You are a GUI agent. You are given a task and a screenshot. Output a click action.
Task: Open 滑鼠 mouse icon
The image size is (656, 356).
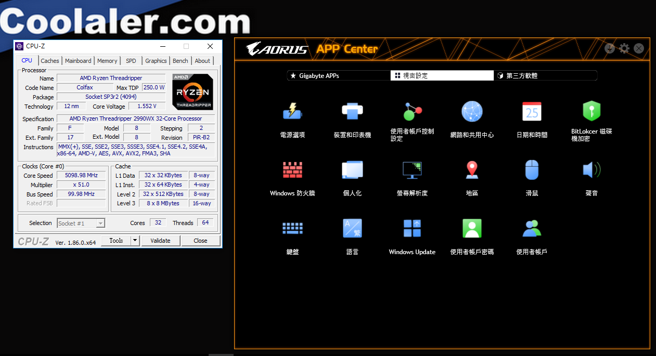(x=532, y=170)
